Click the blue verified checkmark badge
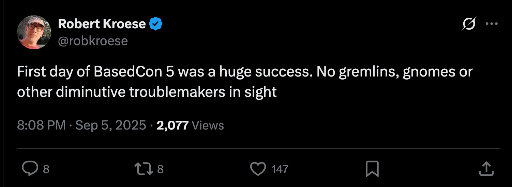Image resolution: width=512 pixels, height=187 pixels. pos(156,24)
